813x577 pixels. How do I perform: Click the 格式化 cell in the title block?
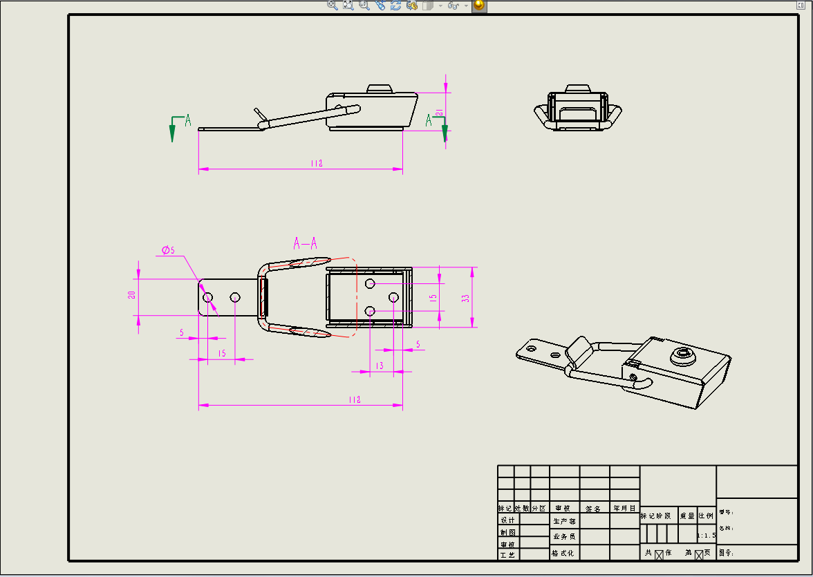[564, 553]
